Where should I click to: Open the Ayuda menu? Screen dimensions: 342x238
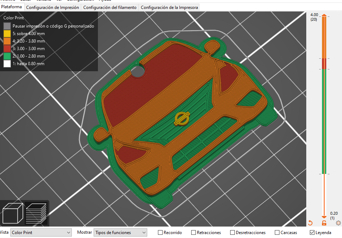point(105,0)
